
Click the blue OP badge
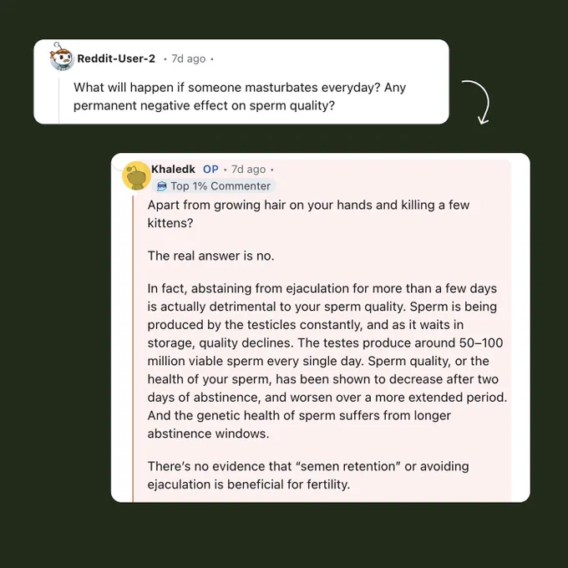click(210, 170)
